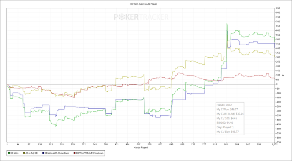Click x-axis tick label 775
This screenshot has height=161, width=292.
204,144
